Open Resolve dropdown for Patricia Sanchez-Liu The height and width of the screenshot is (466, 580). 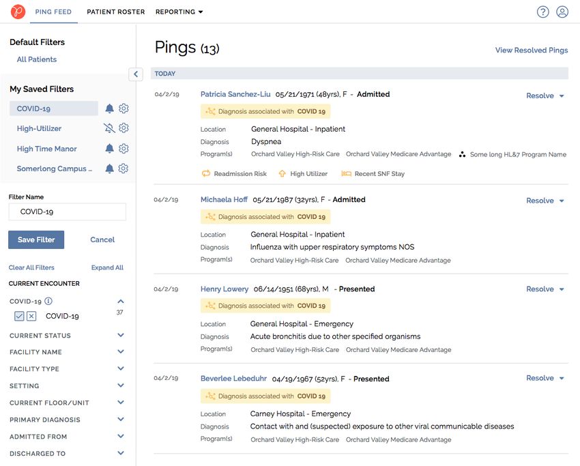(545, 96)
